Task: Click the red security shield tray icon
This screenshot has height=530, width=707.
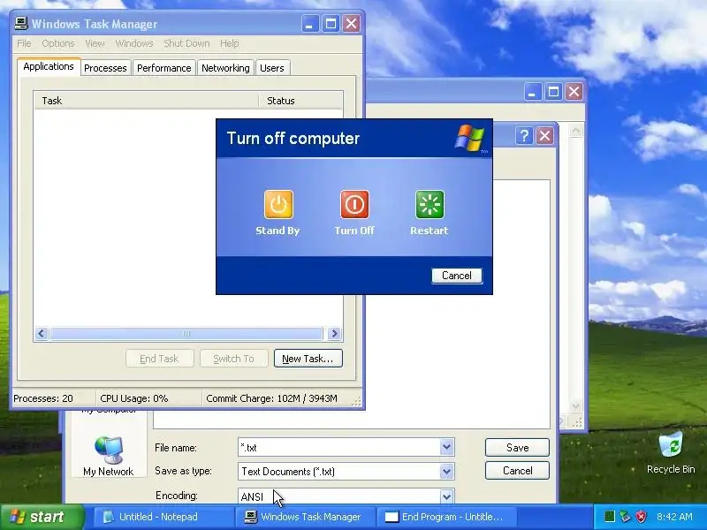Action: pyautogui.click(x=642, y=517)
